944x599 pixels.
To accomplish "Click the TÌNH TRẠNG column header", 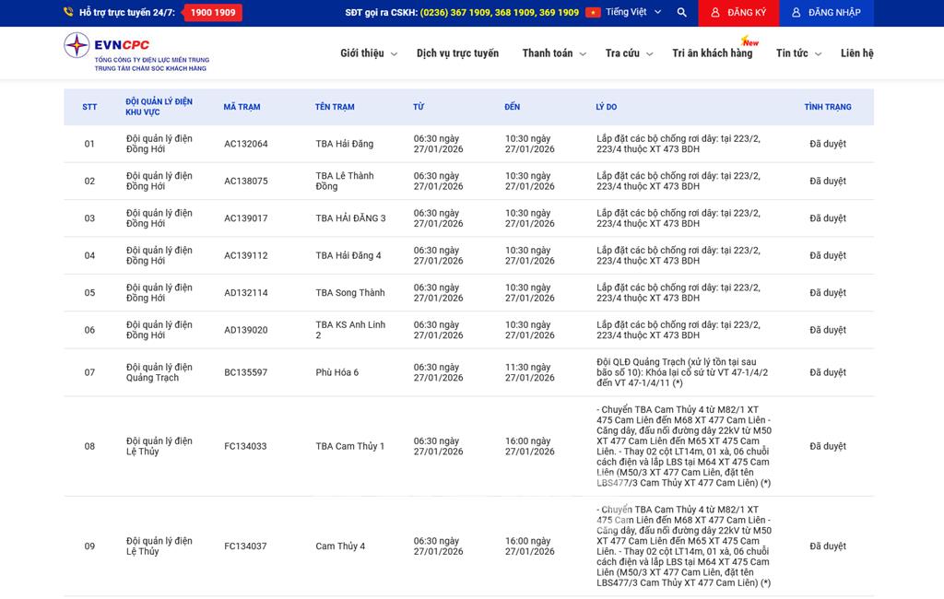I will [x=827, y=107].
